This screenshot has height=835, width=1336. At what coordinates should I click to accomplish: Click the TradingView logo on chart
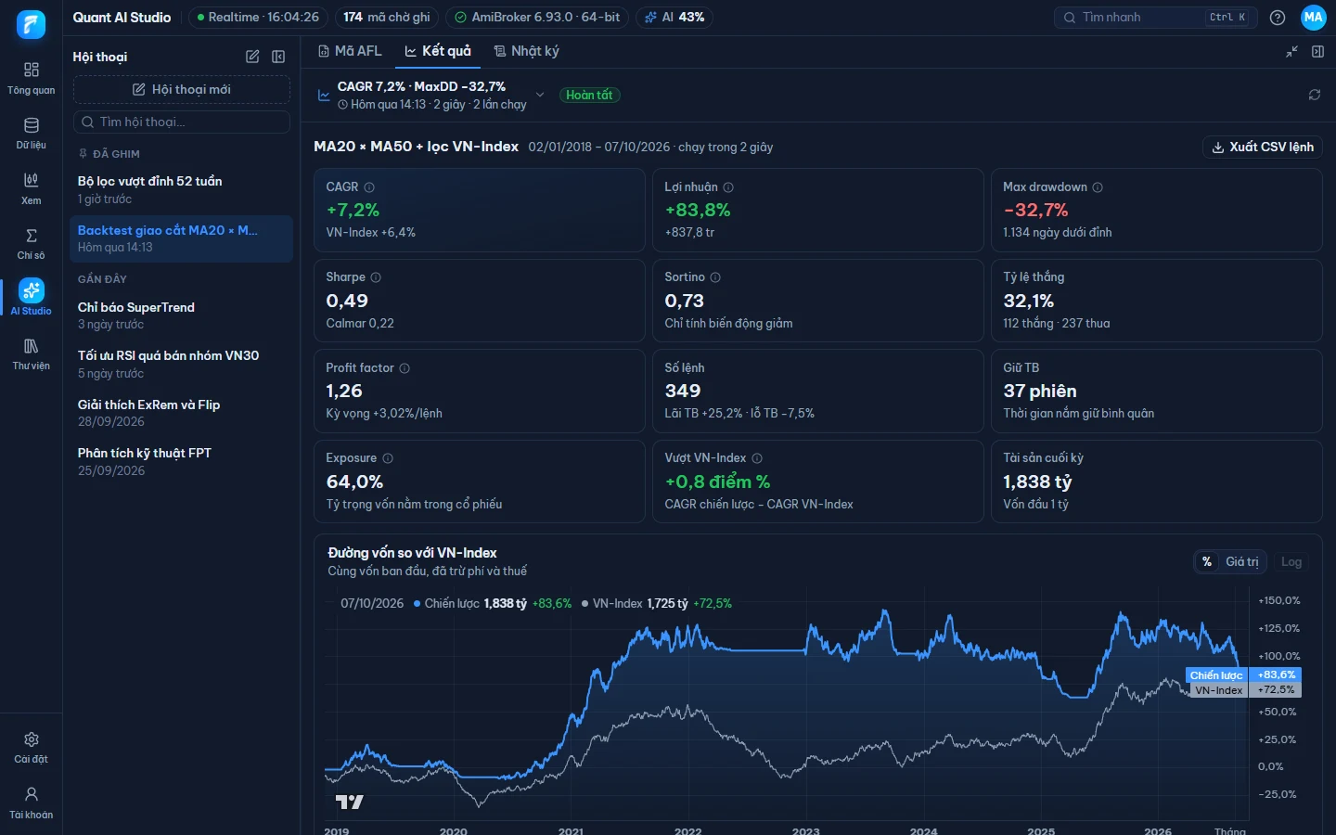pos(349,803)
